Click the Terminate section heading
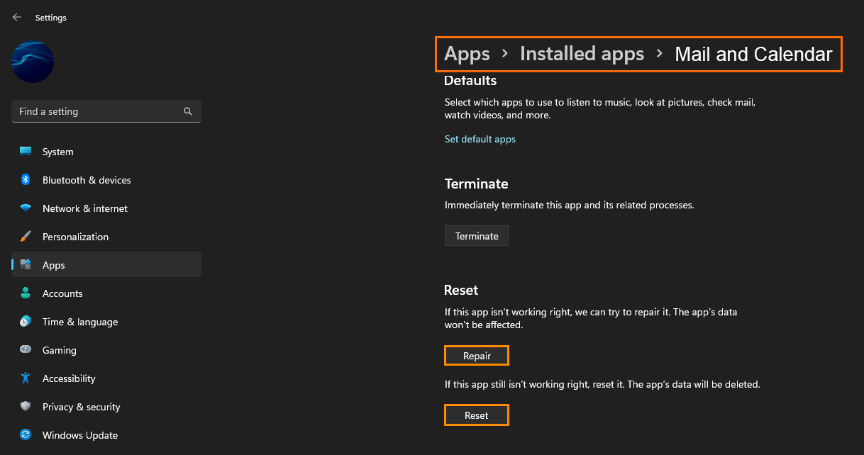This screenshot has width=864, height=455. [x=477, y=184]
